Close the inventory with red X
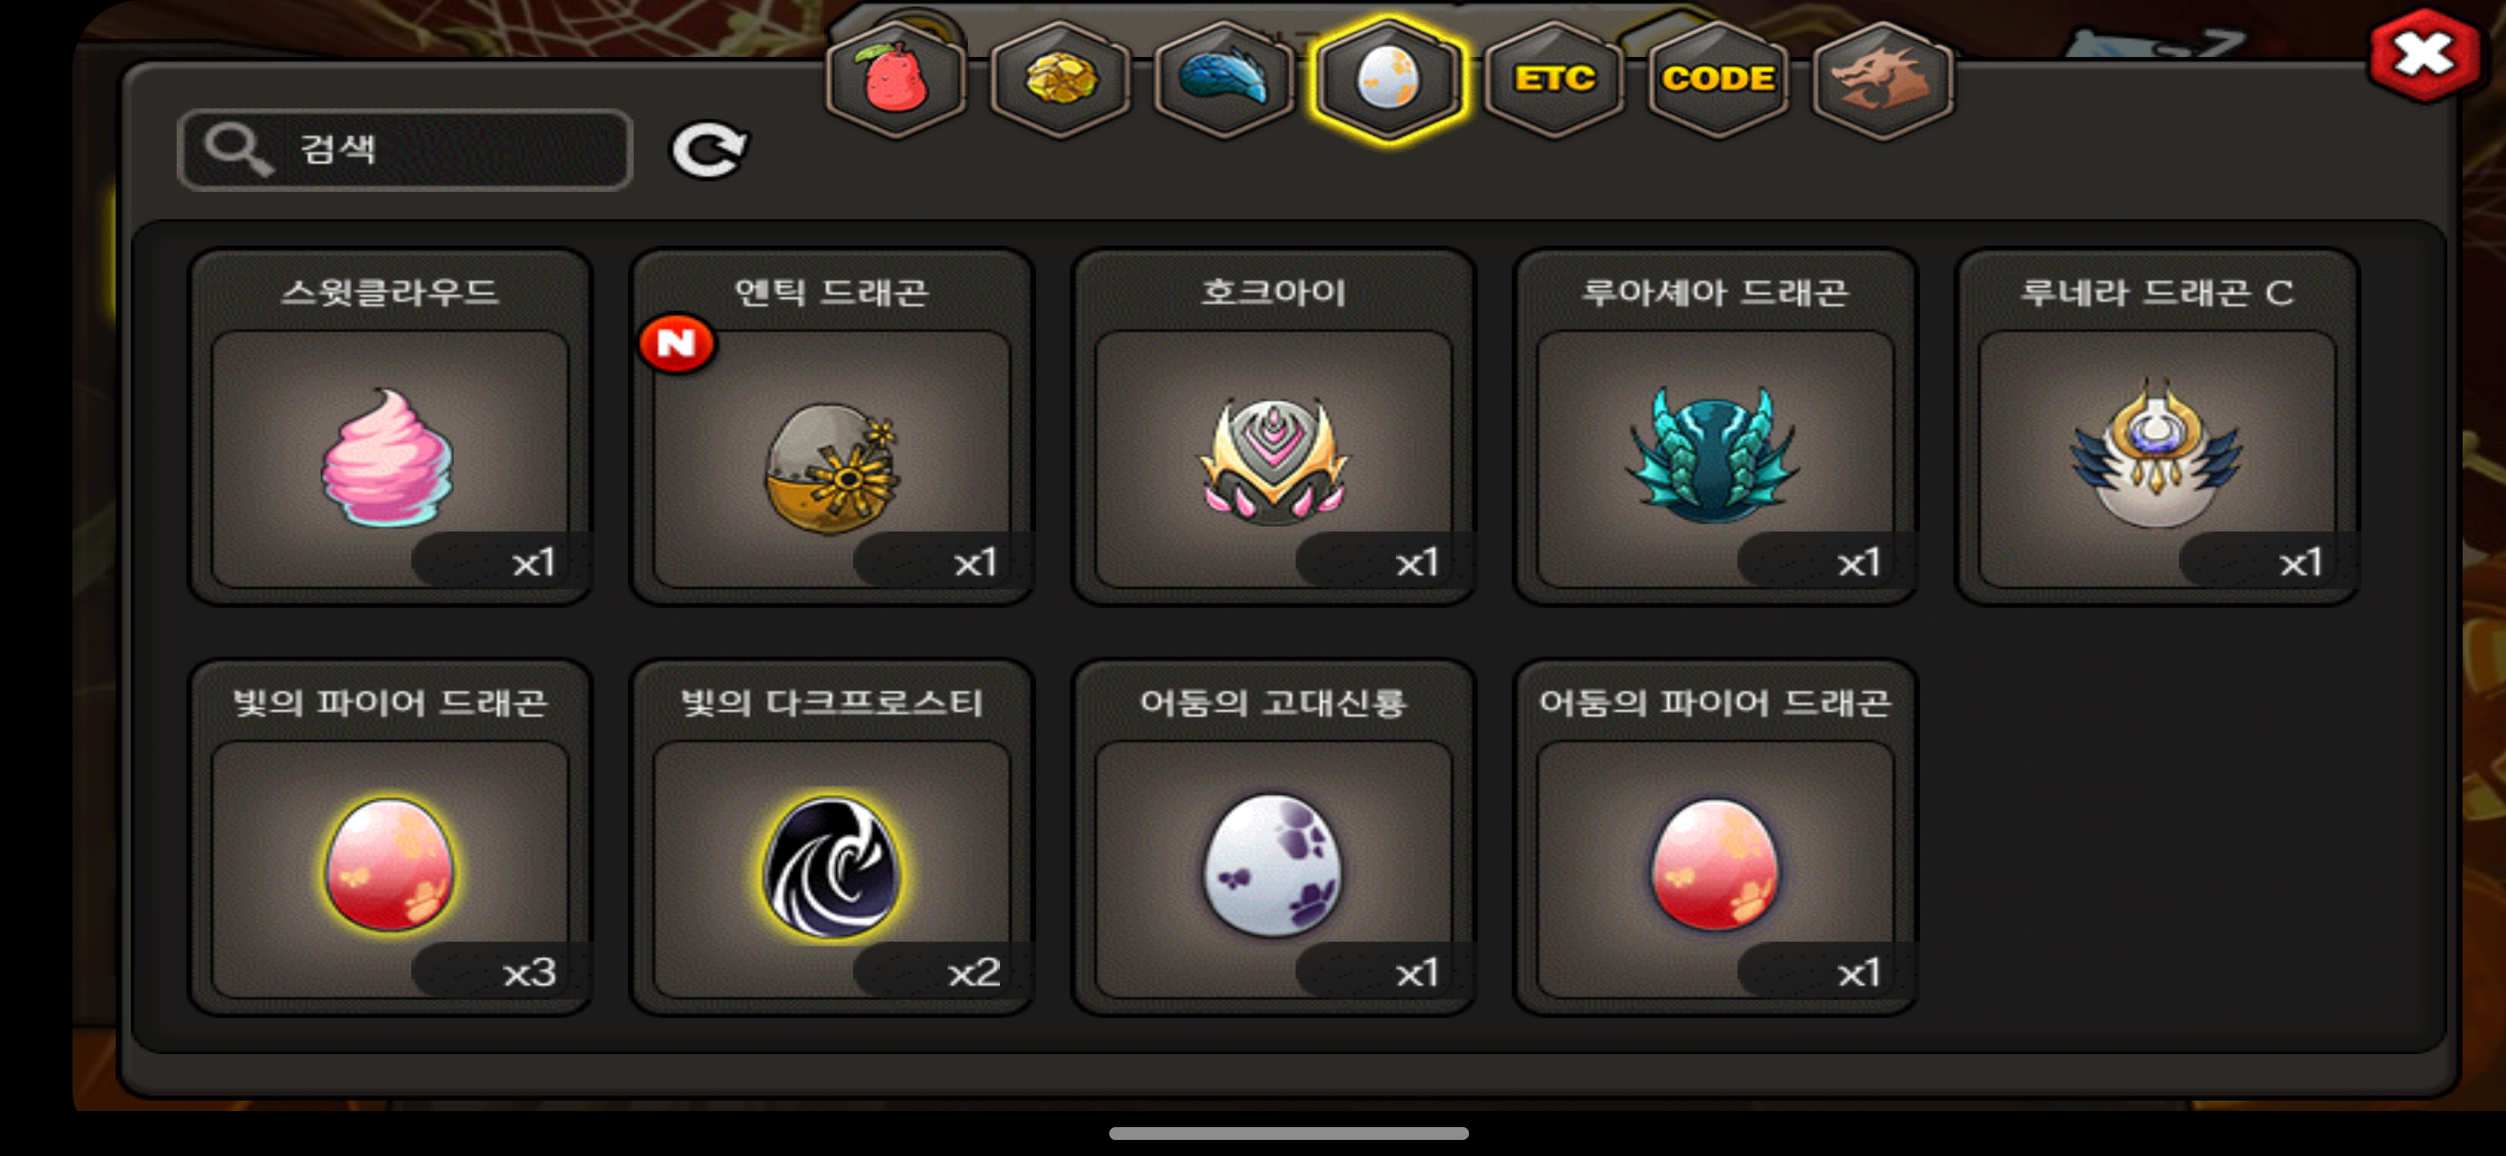 click(2423, 55)
